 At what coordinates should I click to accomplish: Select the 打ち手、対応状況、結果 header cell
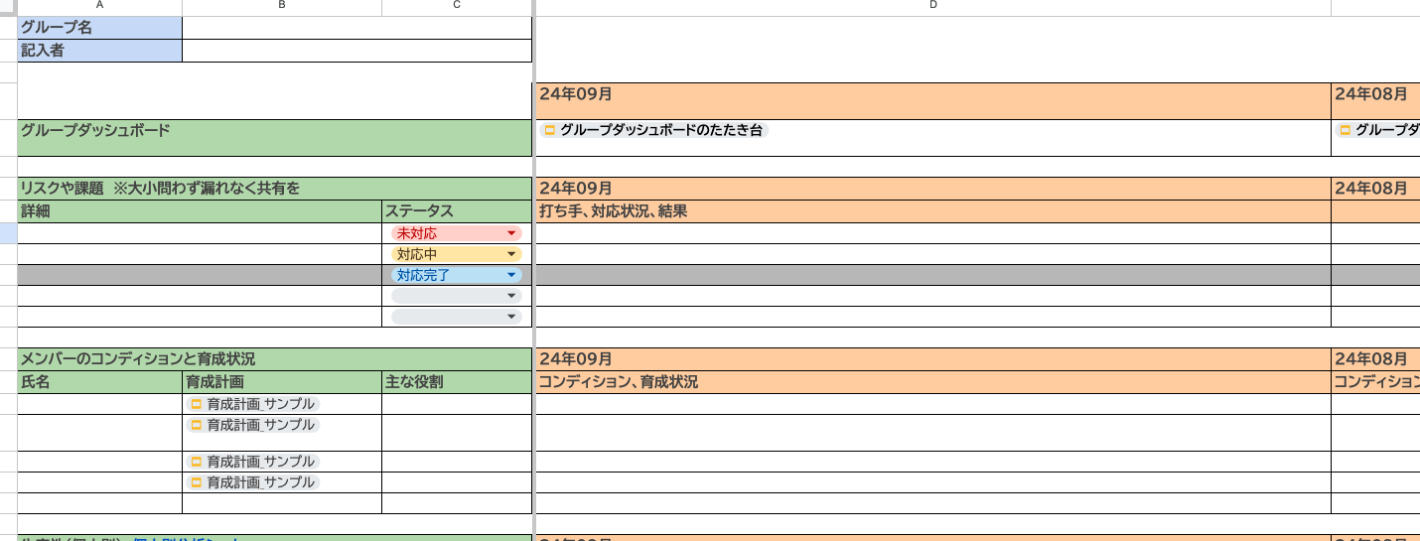[x=933, y=211]
